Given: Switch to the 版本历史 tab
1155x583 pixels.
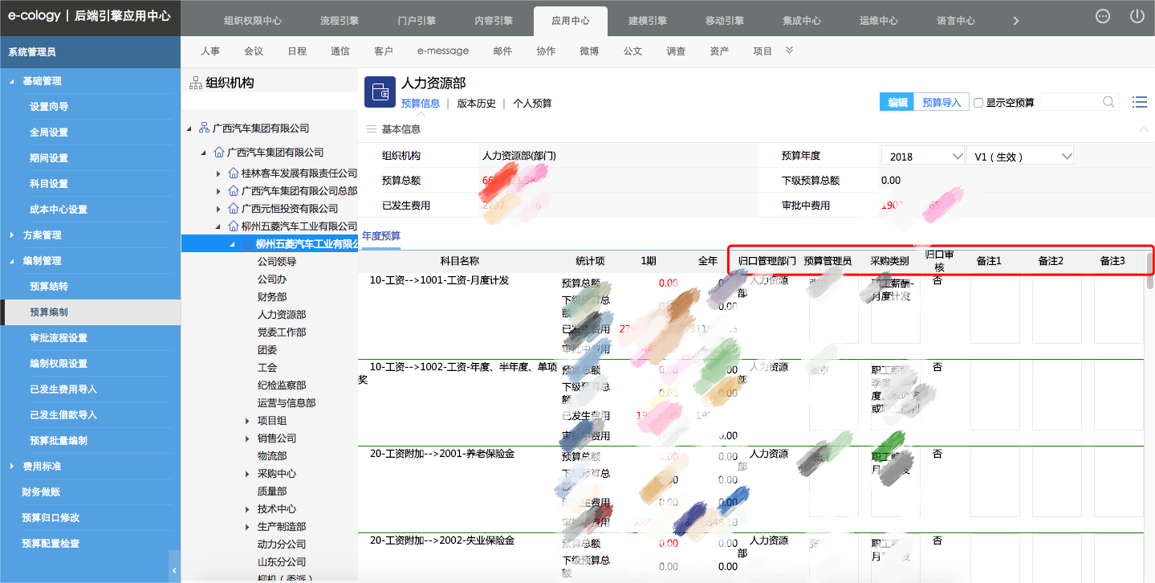Looking at the screenshot, I should tap(477, 104).
